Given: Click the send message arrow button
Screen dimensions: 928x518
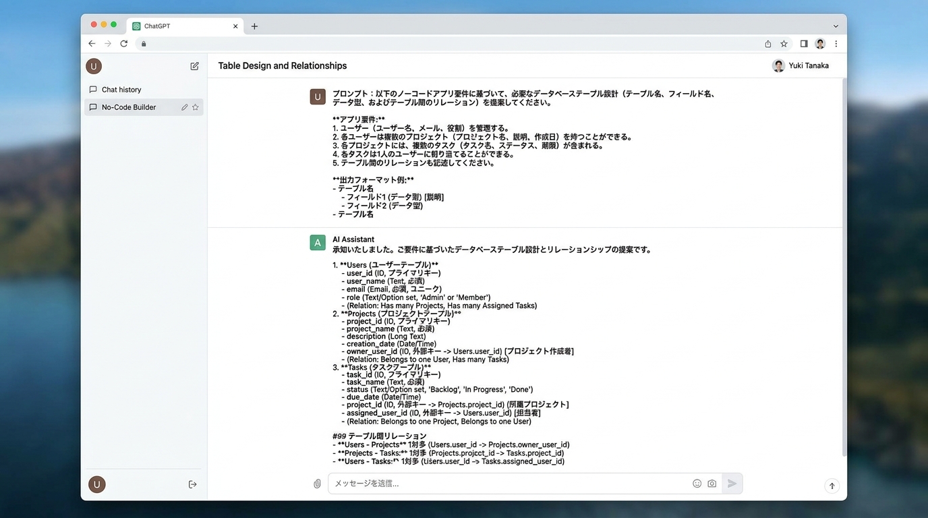Looking at the screenshot, I should coord(732,484).
